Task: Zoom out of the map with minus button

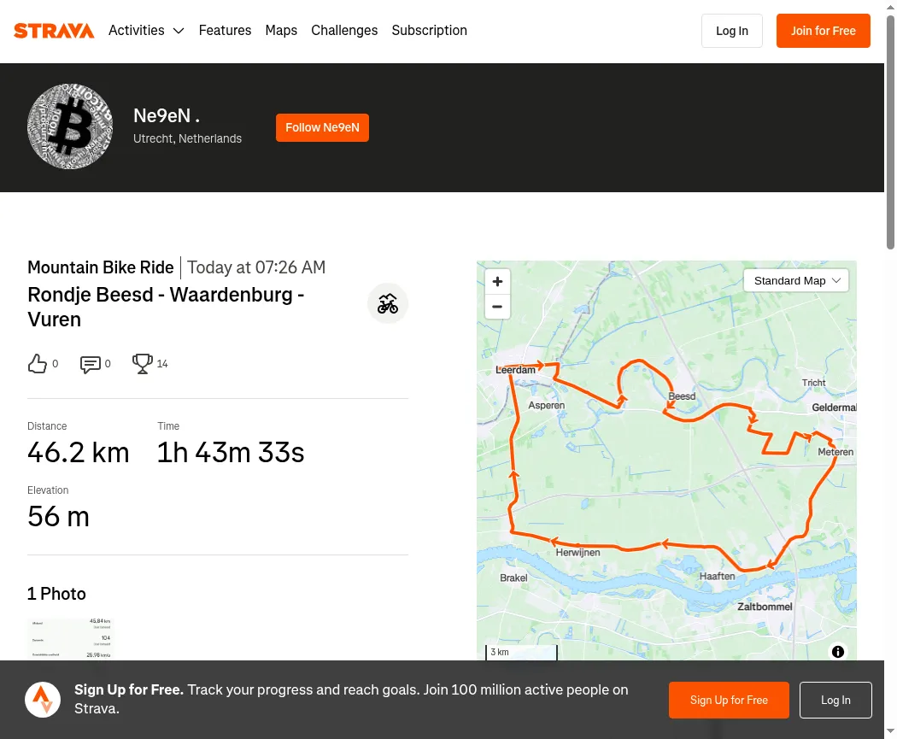Action: tap(497, 307)
